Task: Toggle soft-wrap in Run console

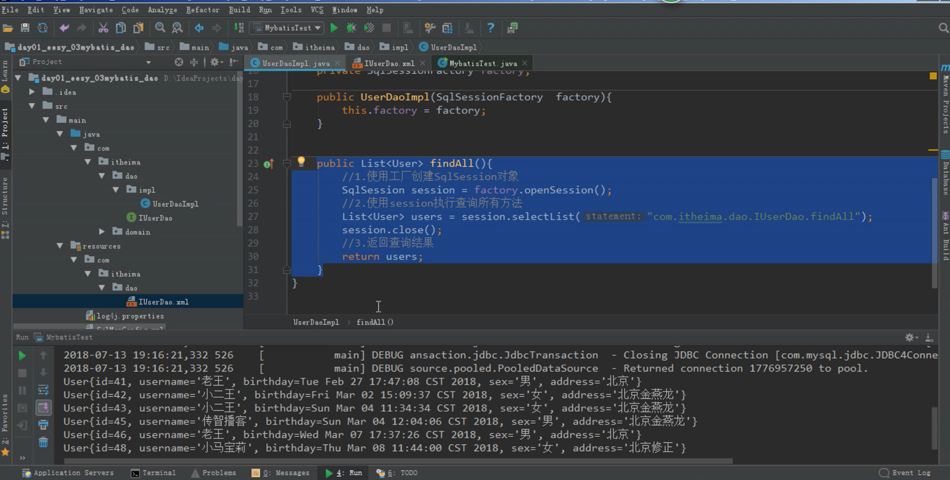Action: click(43, 390)
